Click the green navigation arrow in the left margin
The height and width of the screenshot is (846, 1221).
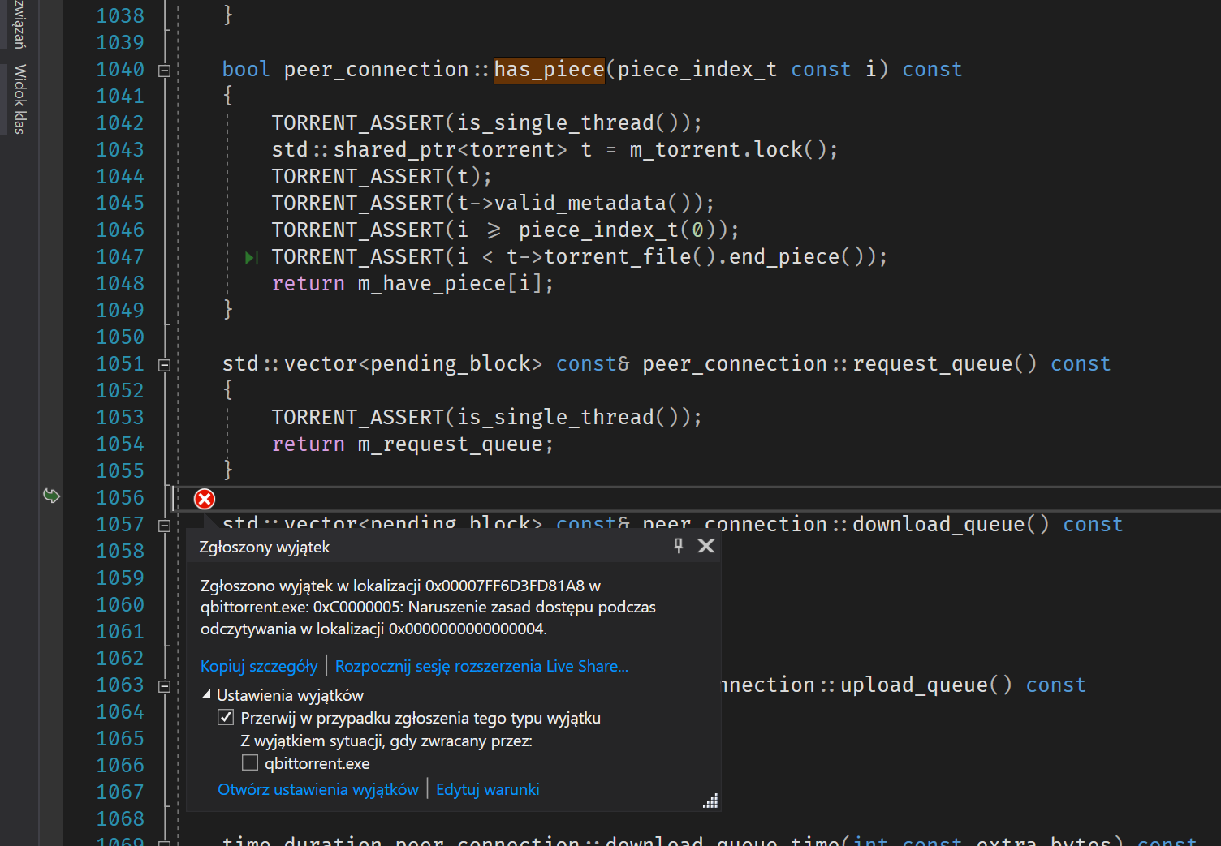point(51,495)
